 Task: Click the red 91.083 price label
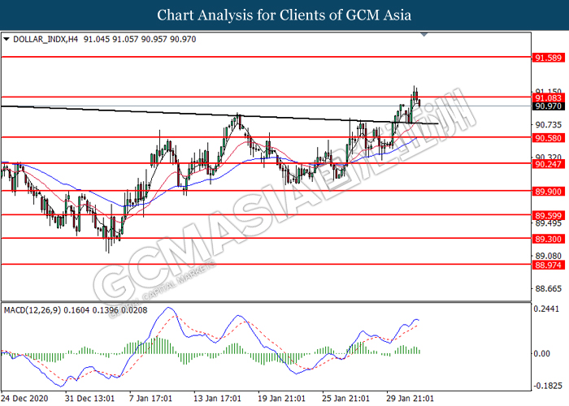549,98
